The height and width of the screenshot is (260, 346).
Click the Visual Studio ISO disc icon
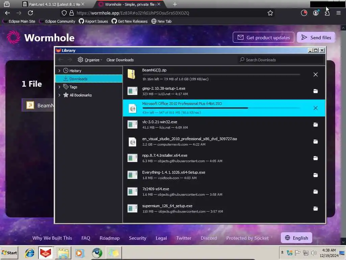coord(132,142)
